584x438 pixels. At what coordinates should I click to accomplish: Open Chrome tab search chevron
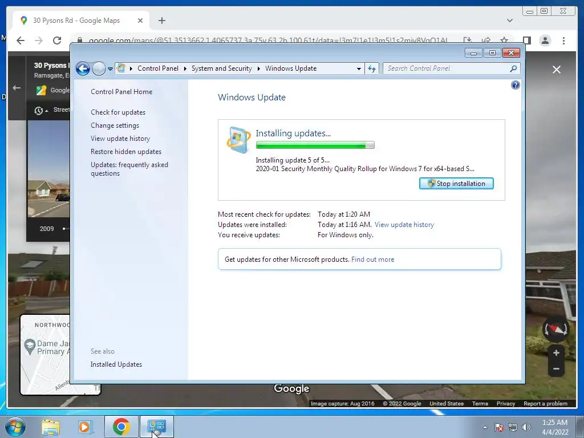click(x=510, y=21)
